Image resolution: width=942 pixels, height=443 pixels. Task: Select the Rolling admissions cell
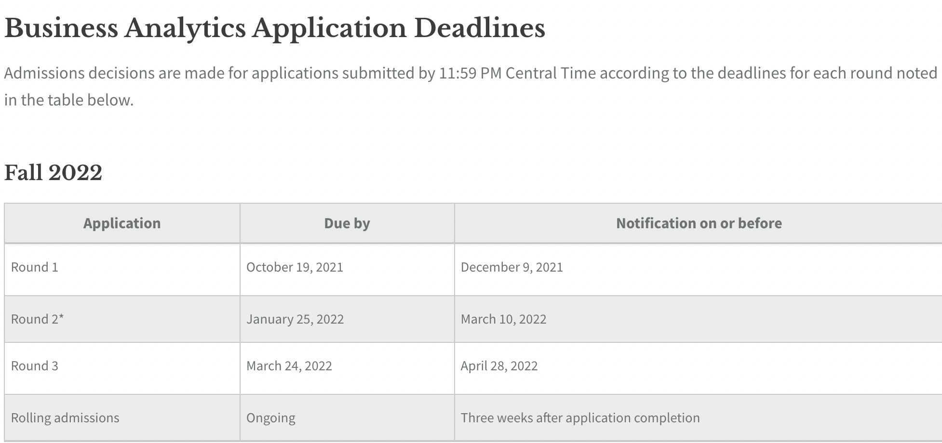pos(65,418)
